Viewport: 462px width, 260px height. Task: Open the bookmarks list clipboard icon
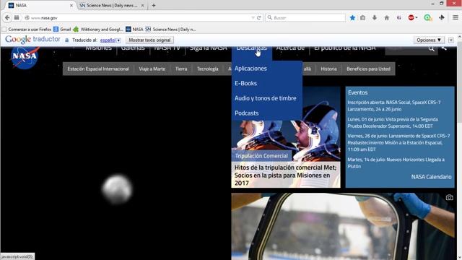point(362,17)
